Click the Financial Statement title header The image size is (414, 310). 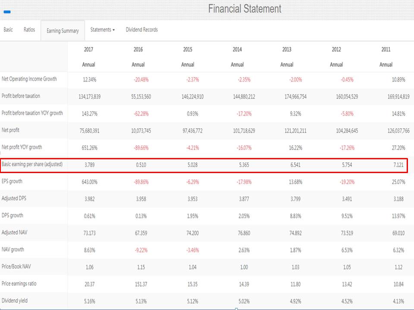tap(245, 9)
